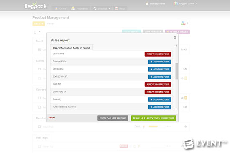
Task: Click the Refresh link
Action: 51,23
